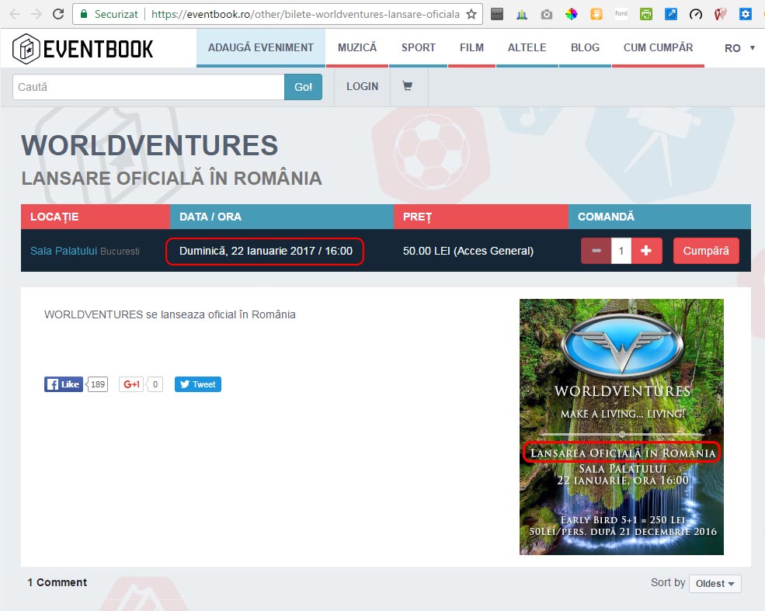Open the font identifier extension
Image resolution: width=765 pixels, height=611 pixels.
[621, 14]
